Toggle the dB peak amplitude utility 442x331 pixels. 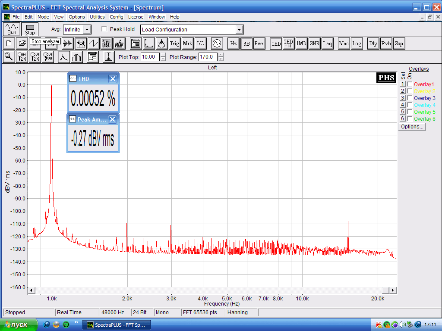[x=246, y=44]
